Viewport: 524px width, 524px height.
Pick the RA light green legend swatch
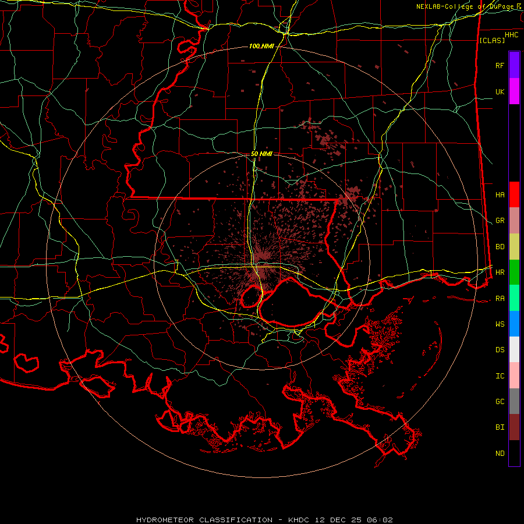coord(514,298)
